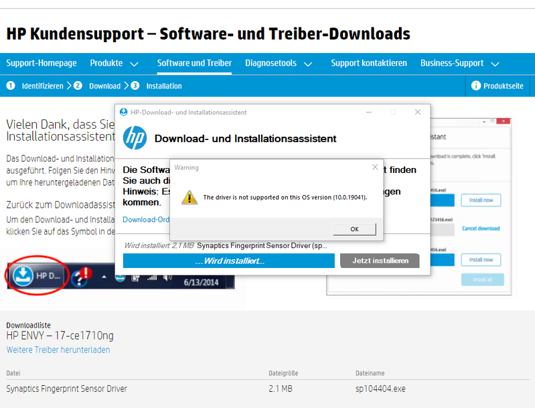Screen dimensions: 535x408
Task: Expand the Produkte dropdown chevron
Action: click(134, 64)
